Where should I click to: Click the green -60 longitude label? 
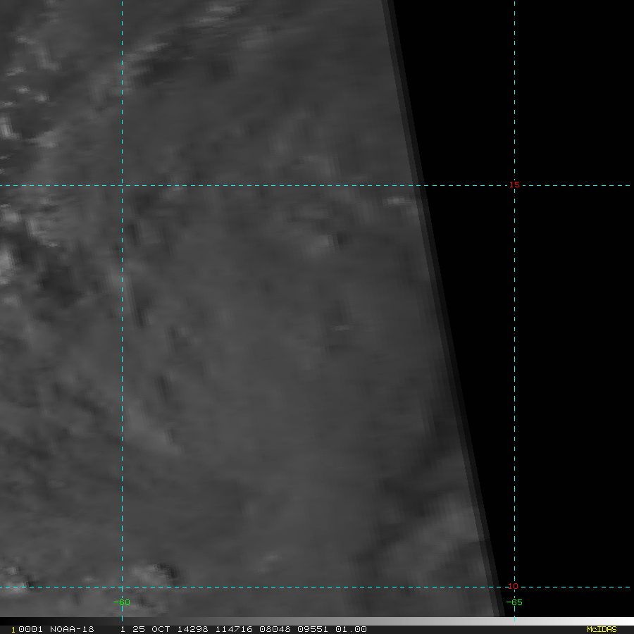click(122, 602)
